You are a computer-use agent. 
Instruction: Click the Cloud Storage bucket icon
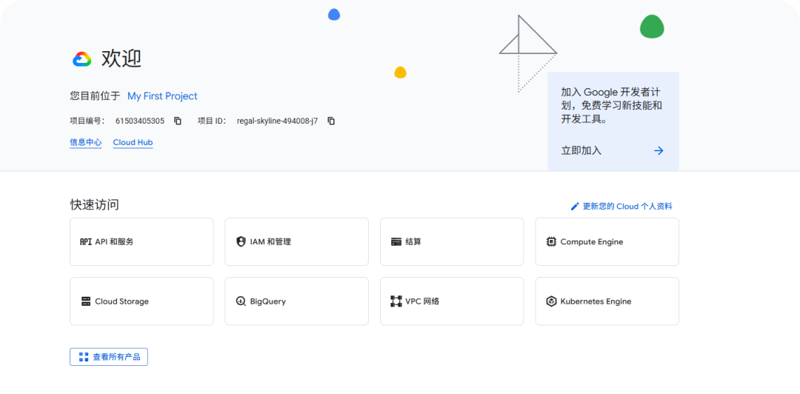click(x=86, y=301)
